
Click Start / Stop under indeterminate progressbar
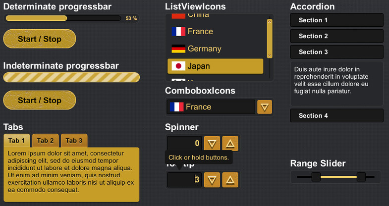coord(40,100)
